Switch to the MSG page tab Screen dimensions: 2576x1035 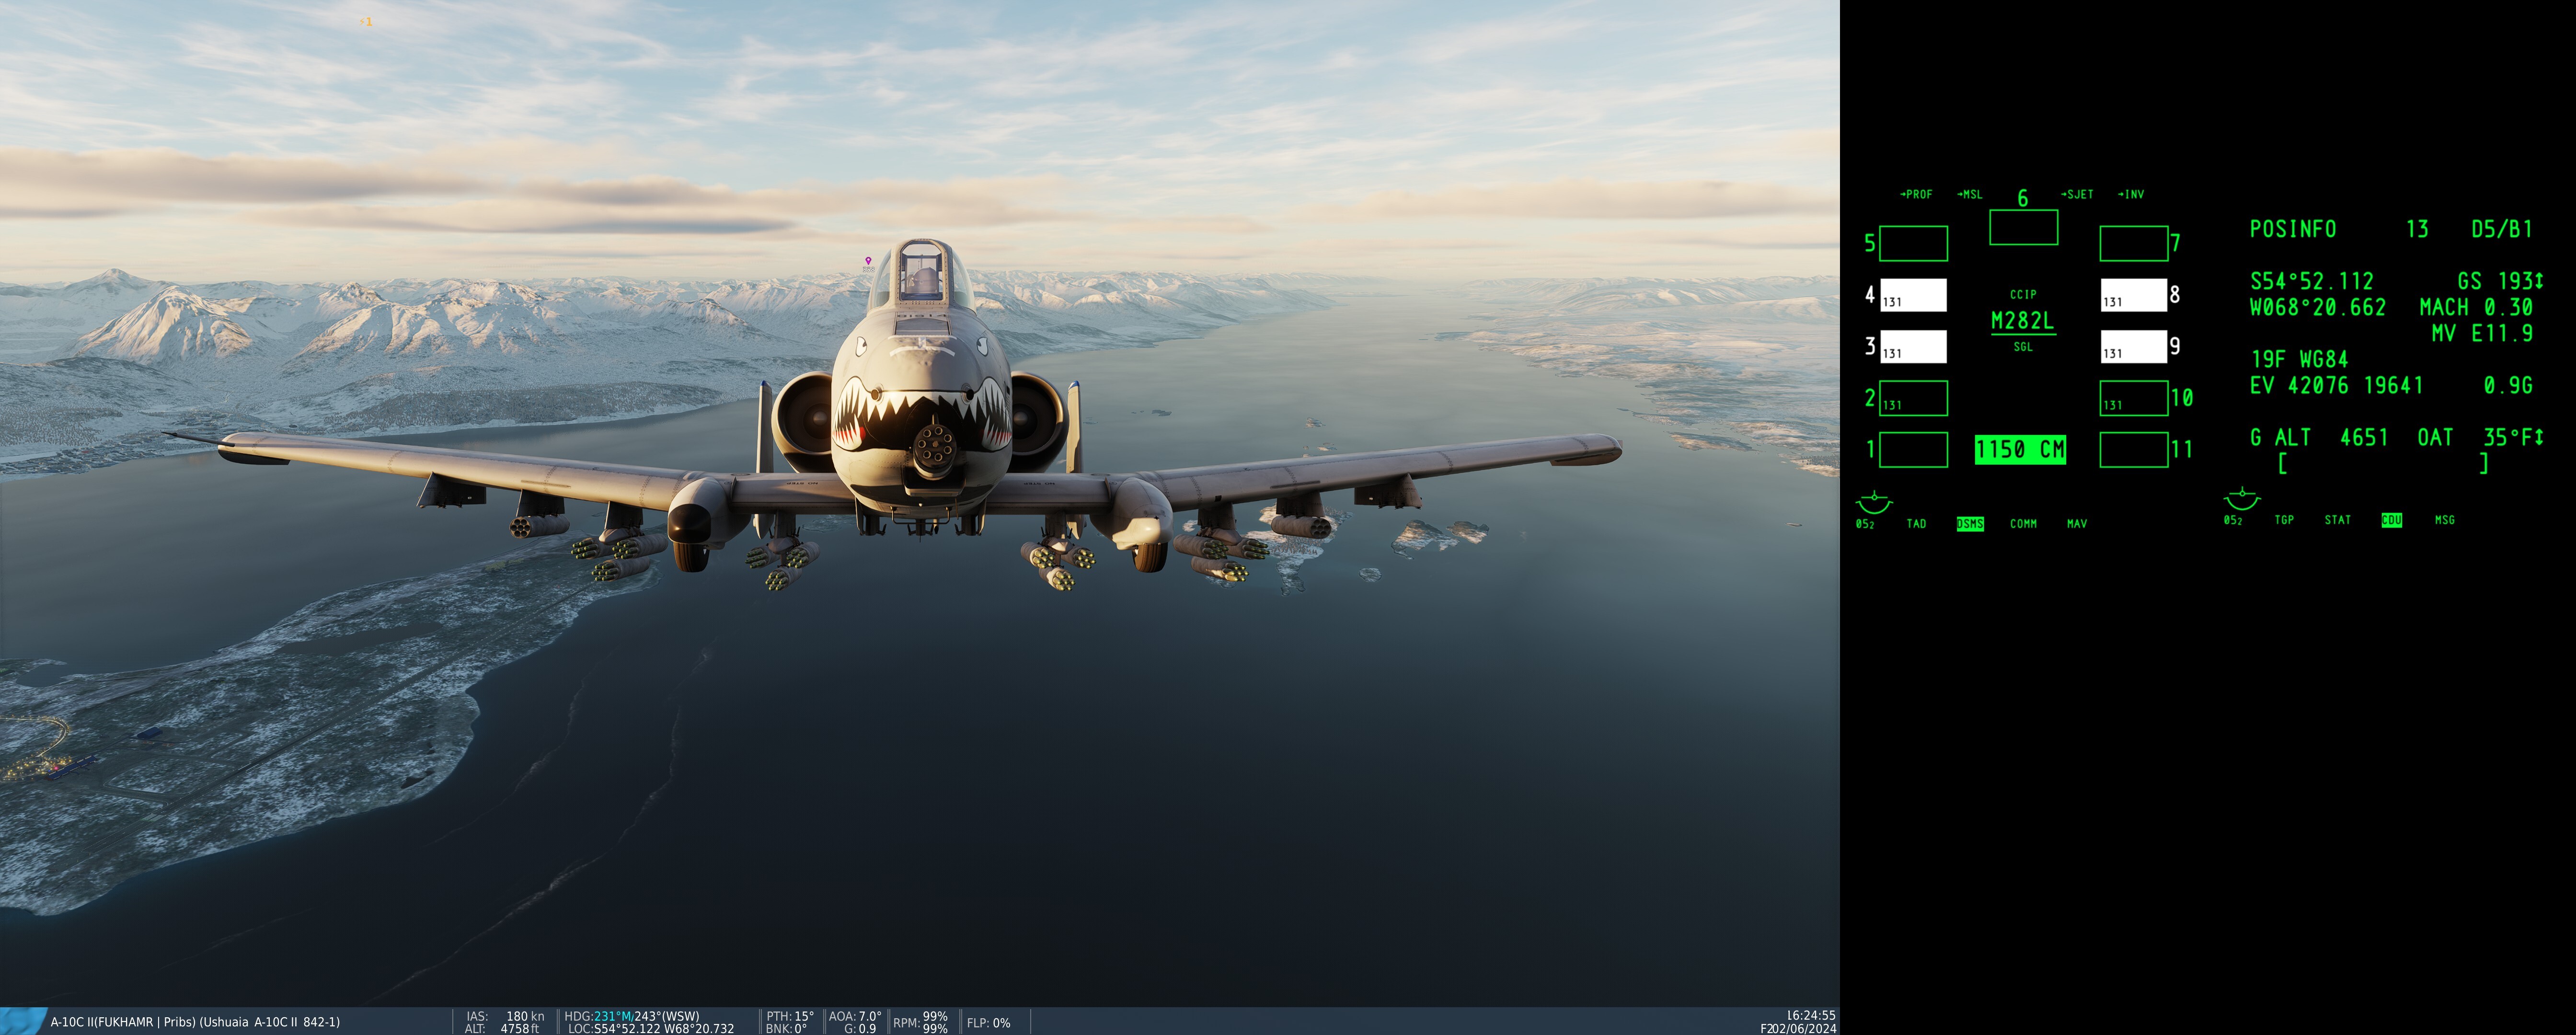coord(2445,520)
